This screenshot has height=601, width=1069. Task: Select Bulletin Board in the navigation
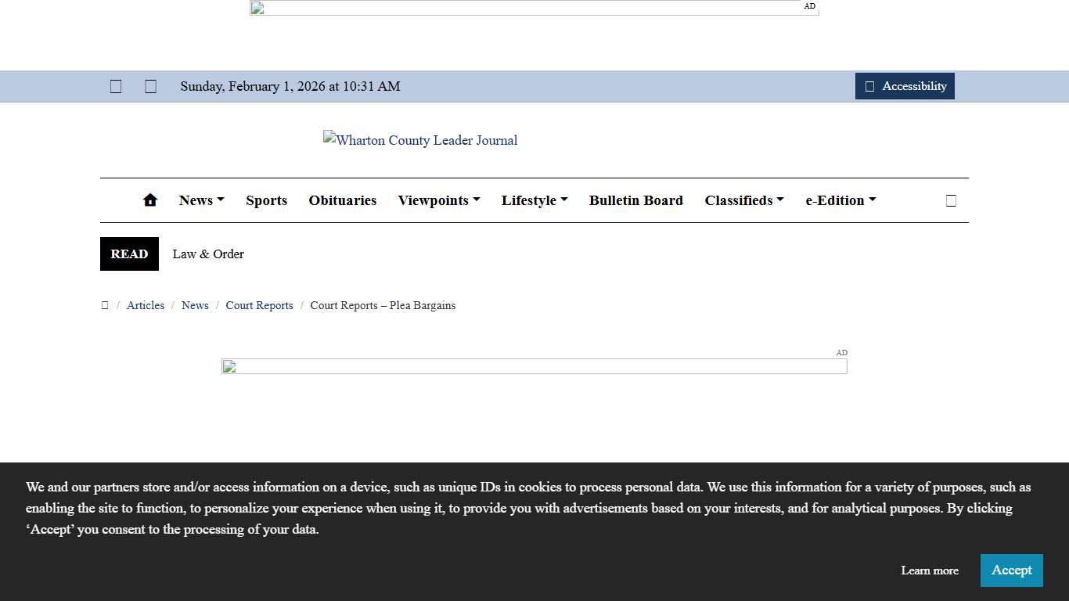click(635, 200)
